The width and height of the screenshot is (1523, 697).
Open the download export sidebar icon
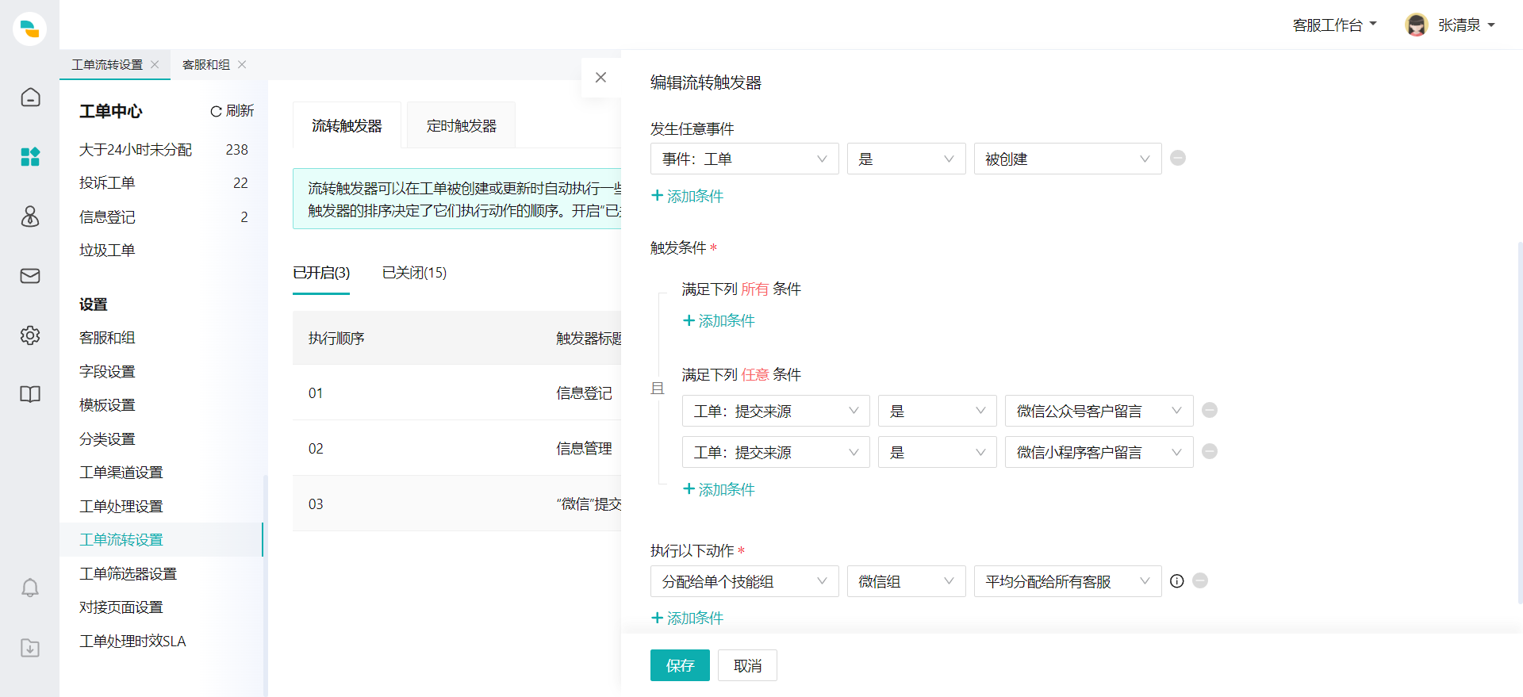(30, 648)
